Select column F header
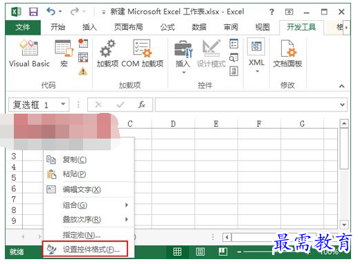The height and width of the screenshot is (264, 358). point(259,124)
